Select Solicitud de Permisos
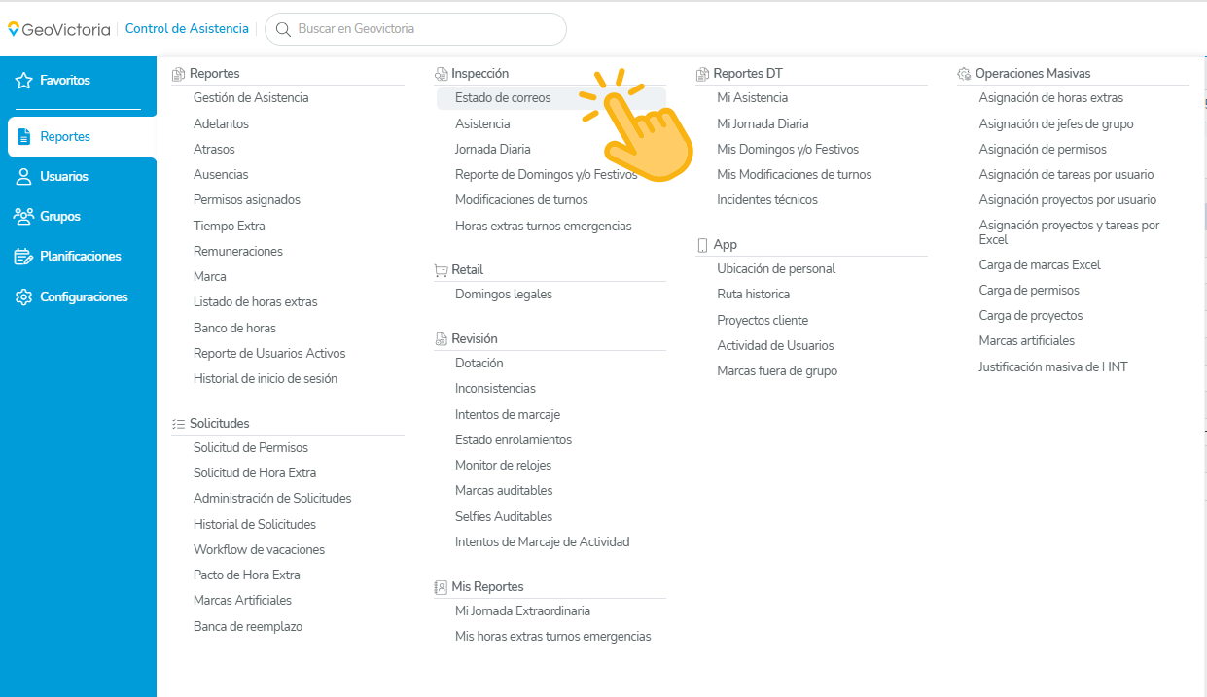This screenshot has width=1207, height=697. click(x=251, y=448)
